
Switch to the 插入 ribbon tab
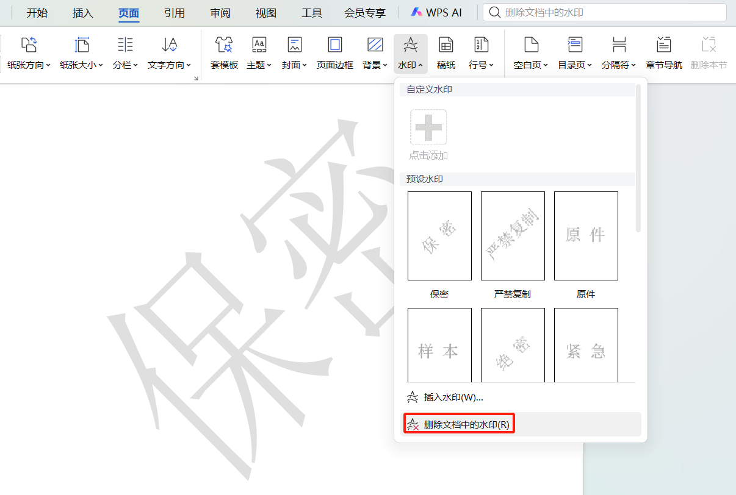tap(82, 12)
